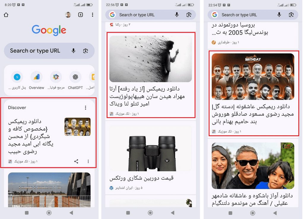
Task: Open tab switcher showing 4 tabs
Action: pyautogui.click(x=80, y=15)
